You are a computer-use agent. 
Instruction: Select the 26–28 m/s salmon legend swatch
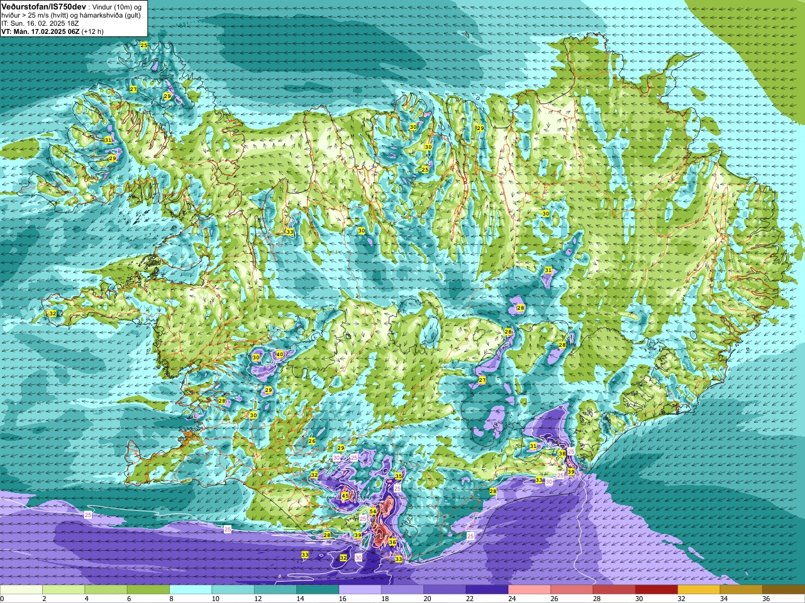tap(572, 590)
